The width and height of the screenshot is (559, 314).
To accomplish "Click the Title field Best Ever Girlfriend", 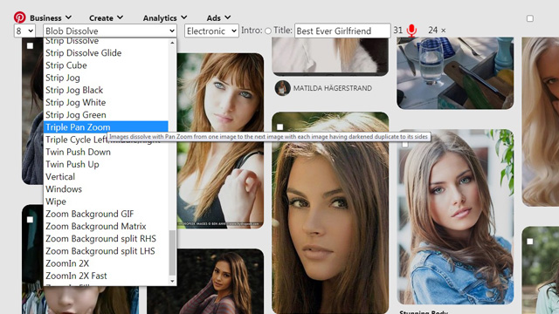I will coord(342,31).
